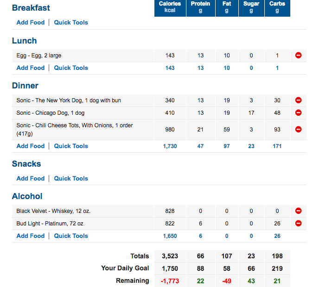Open Quick Tools for Snacks
This screenshot has width=313, height=287.
click(71, 178)
